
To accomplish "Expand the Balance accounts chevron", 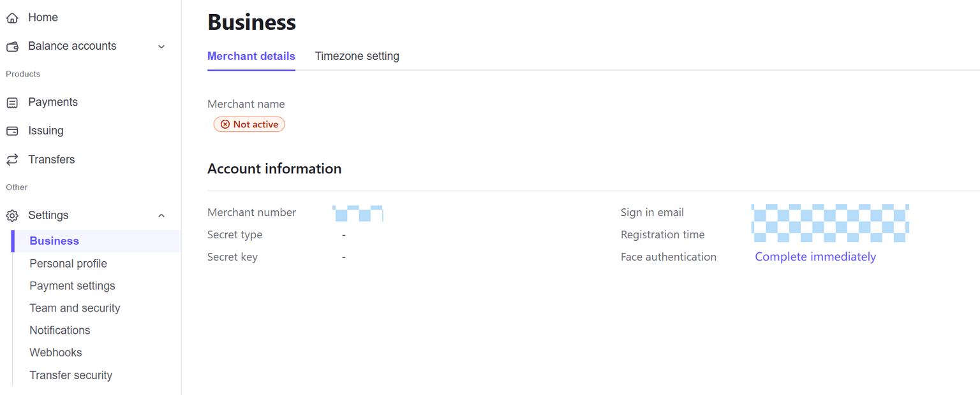I will [161, 47].
